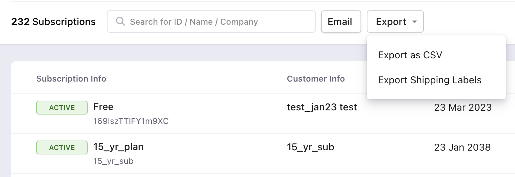Click the search magnifier icon

click(120, 22)
